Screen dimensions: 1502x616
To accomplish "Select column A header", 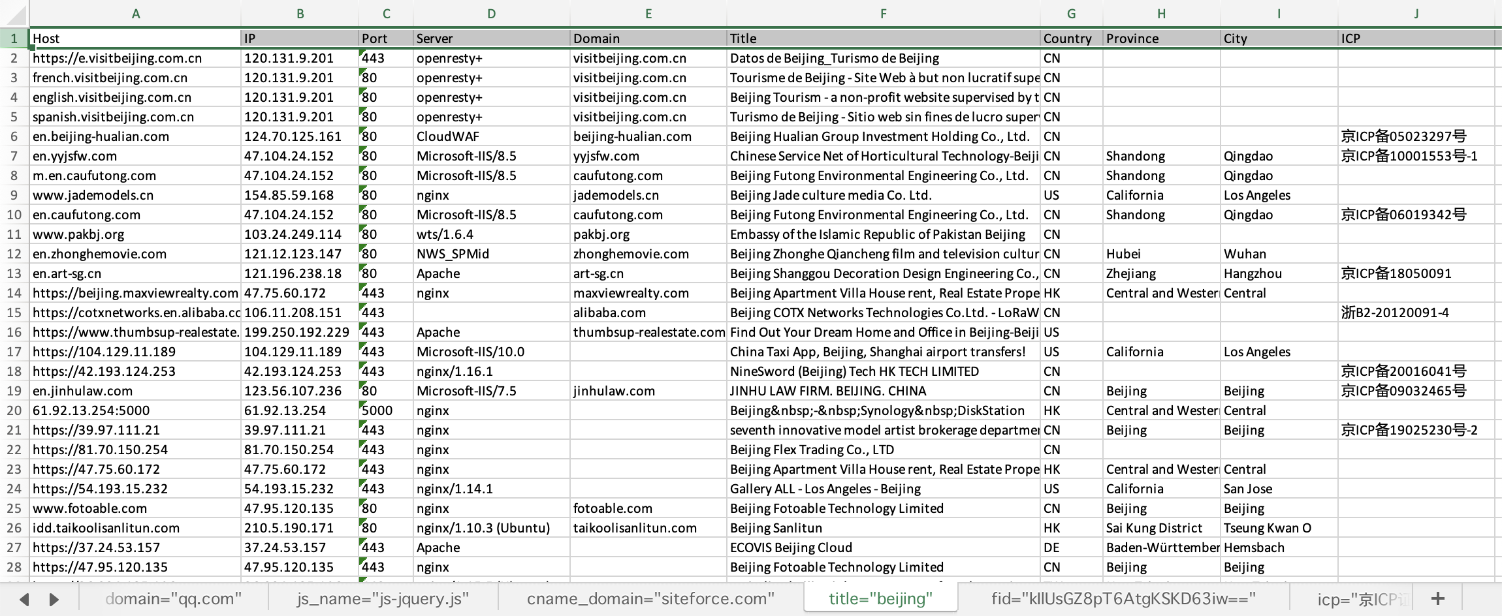I will (x=136, y=14).
